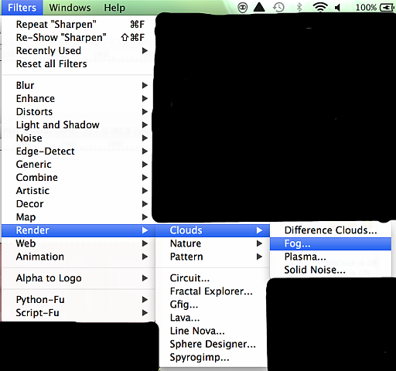Expand the Enhance submenu
This screenshot has height=371, width=396.
78,98
